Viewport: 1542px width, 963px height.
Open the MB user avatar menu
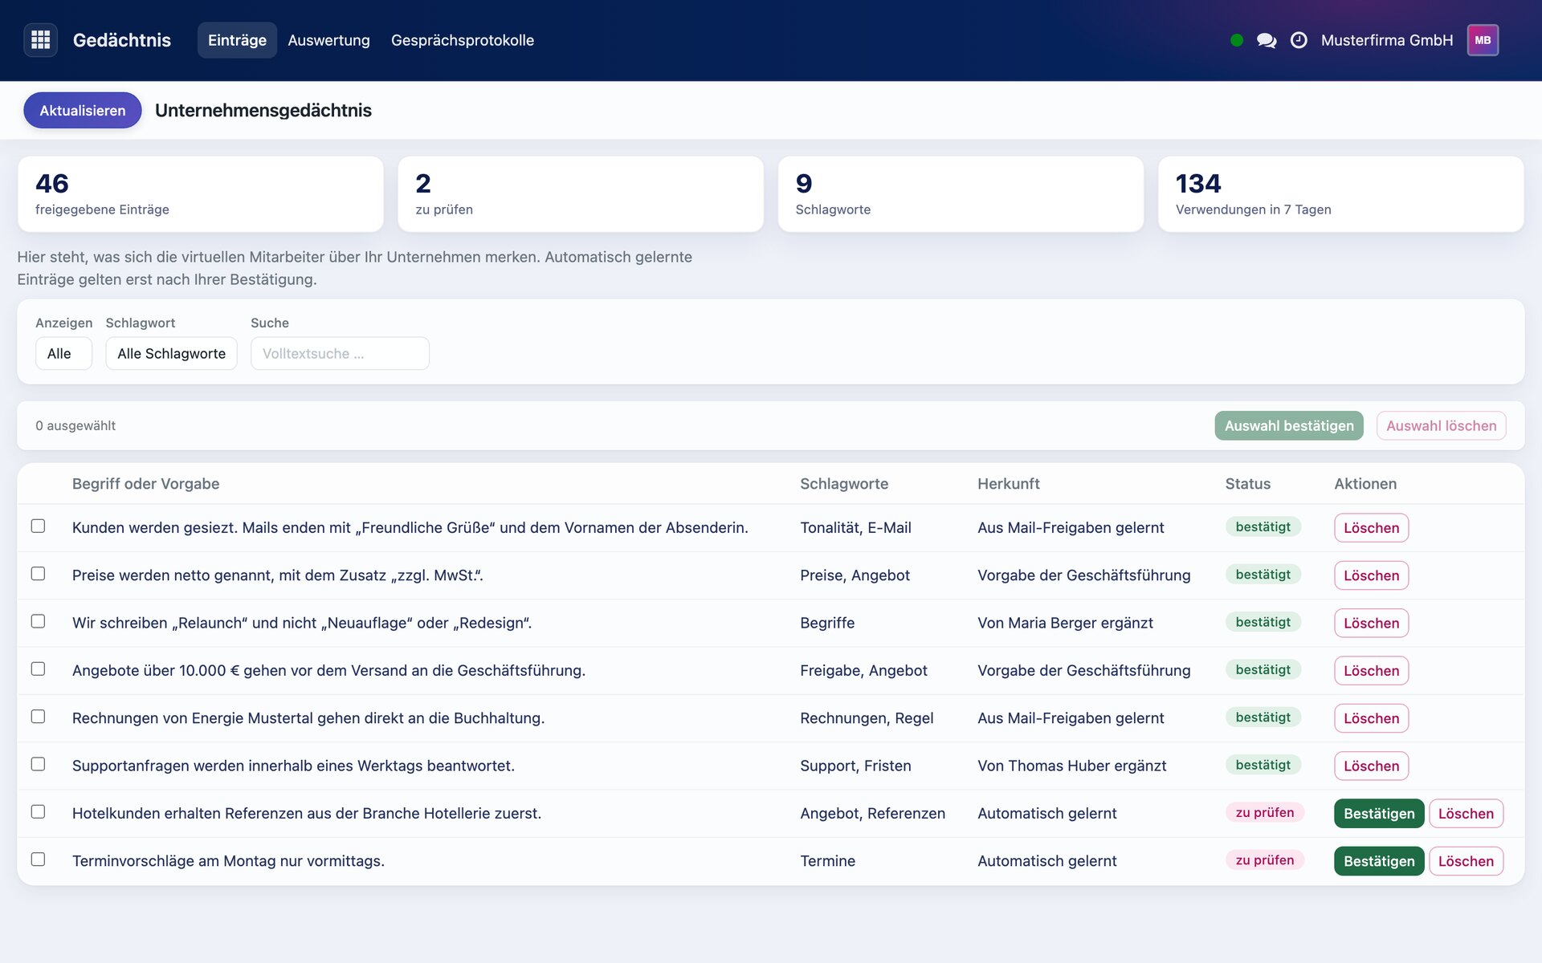1483,40
